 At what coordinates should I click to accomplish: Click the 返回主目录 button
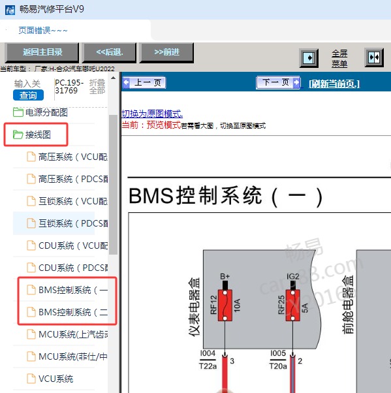42,52
